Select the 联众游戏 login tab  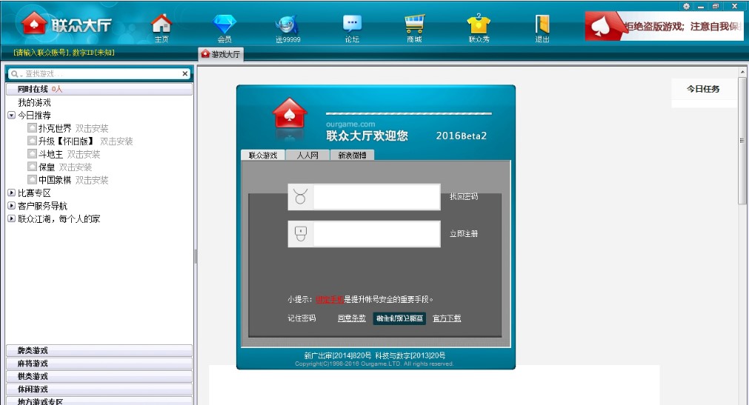point(263,155)
